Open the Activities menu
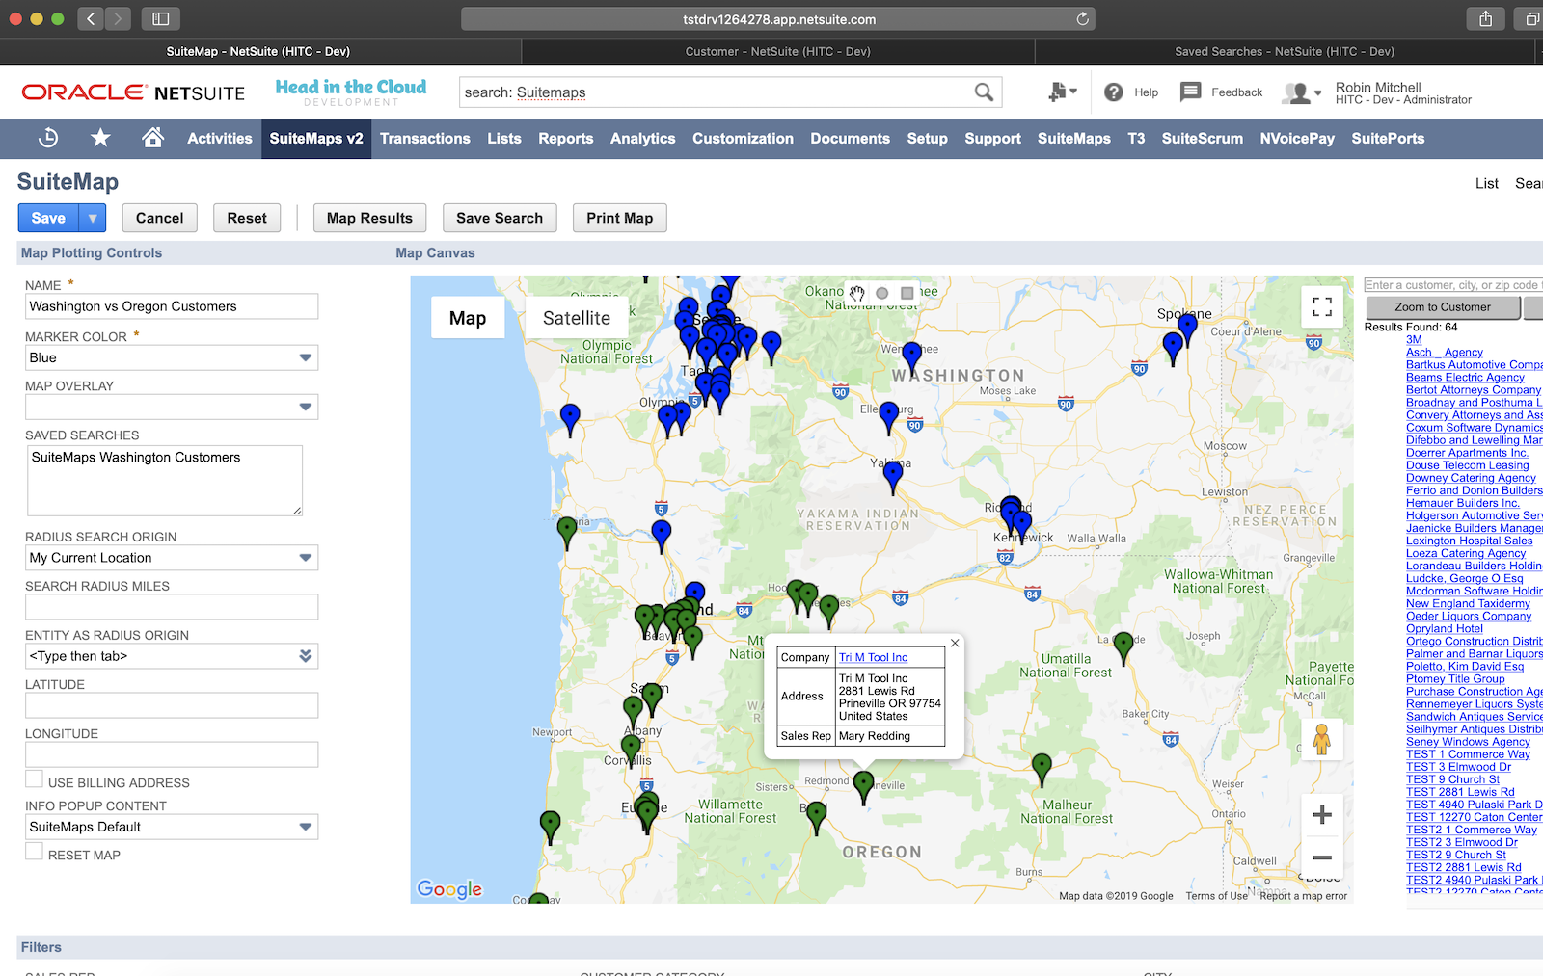The image size is (1543, 976). (220, 139)
